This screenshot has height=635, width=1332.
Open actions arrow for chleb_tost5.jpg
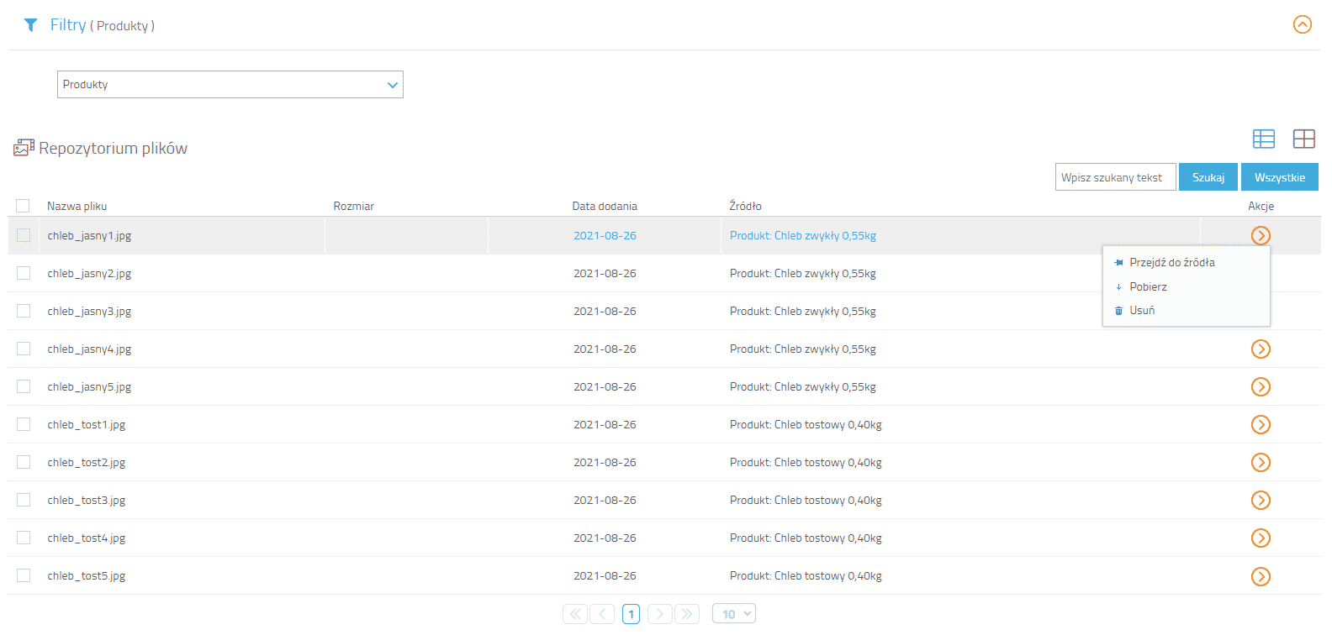(x=1261, y=576)
